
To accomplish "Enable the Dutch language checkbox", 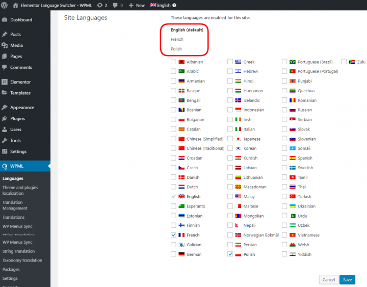I will [173, 187].
